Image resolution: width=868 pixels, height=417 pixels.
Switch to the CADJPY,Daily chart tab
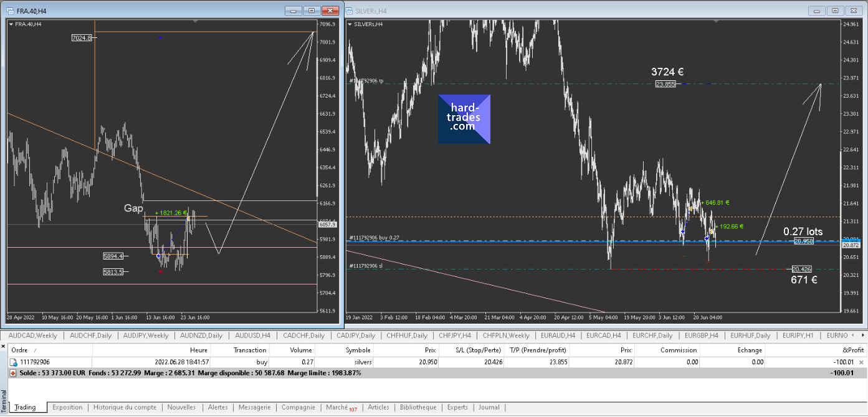(356, 335)
